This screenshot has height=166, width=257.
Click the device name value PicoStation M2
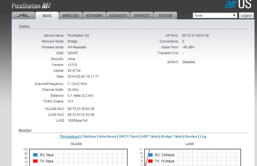coord(78,35)
